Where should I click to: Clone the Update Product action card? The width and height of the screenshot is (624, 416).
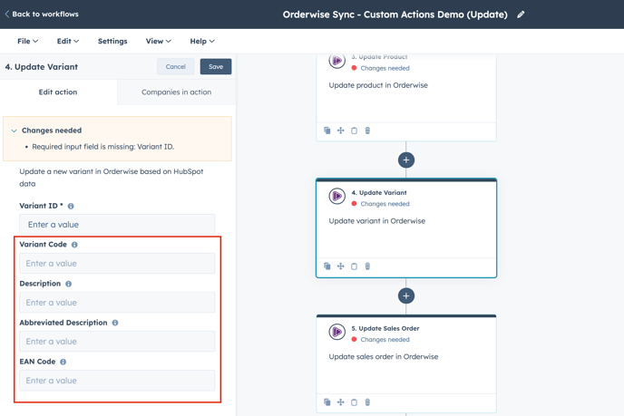pyautogui.click(x=327, y=131)
